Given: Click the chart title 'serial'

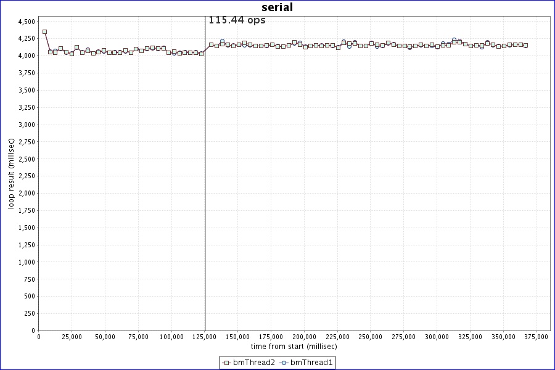Looking at the screenshot, I should click(277, 7).
